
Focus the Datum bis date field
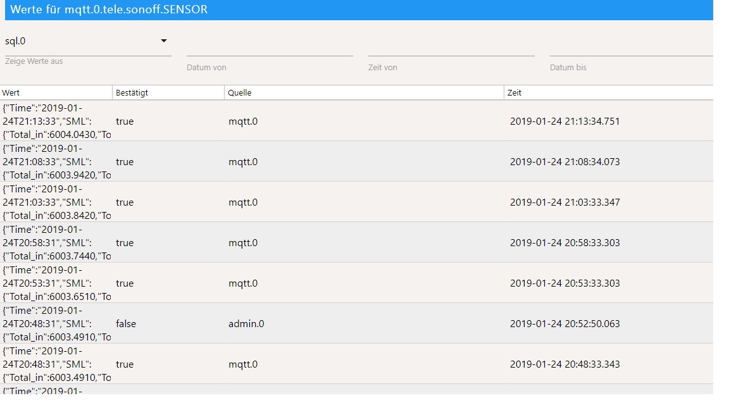[632, 46]
